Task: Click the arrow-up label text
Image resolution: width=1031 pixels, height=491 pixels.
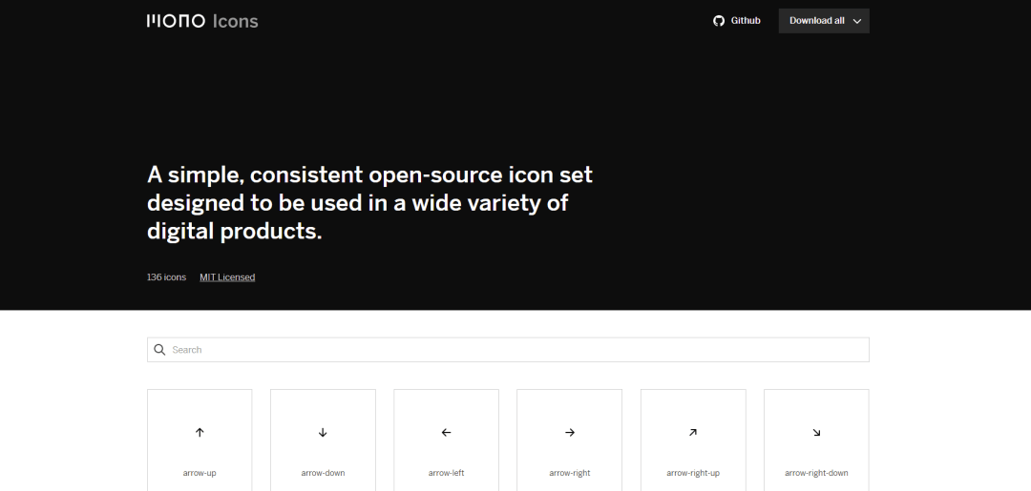Action: coord(200,473)
